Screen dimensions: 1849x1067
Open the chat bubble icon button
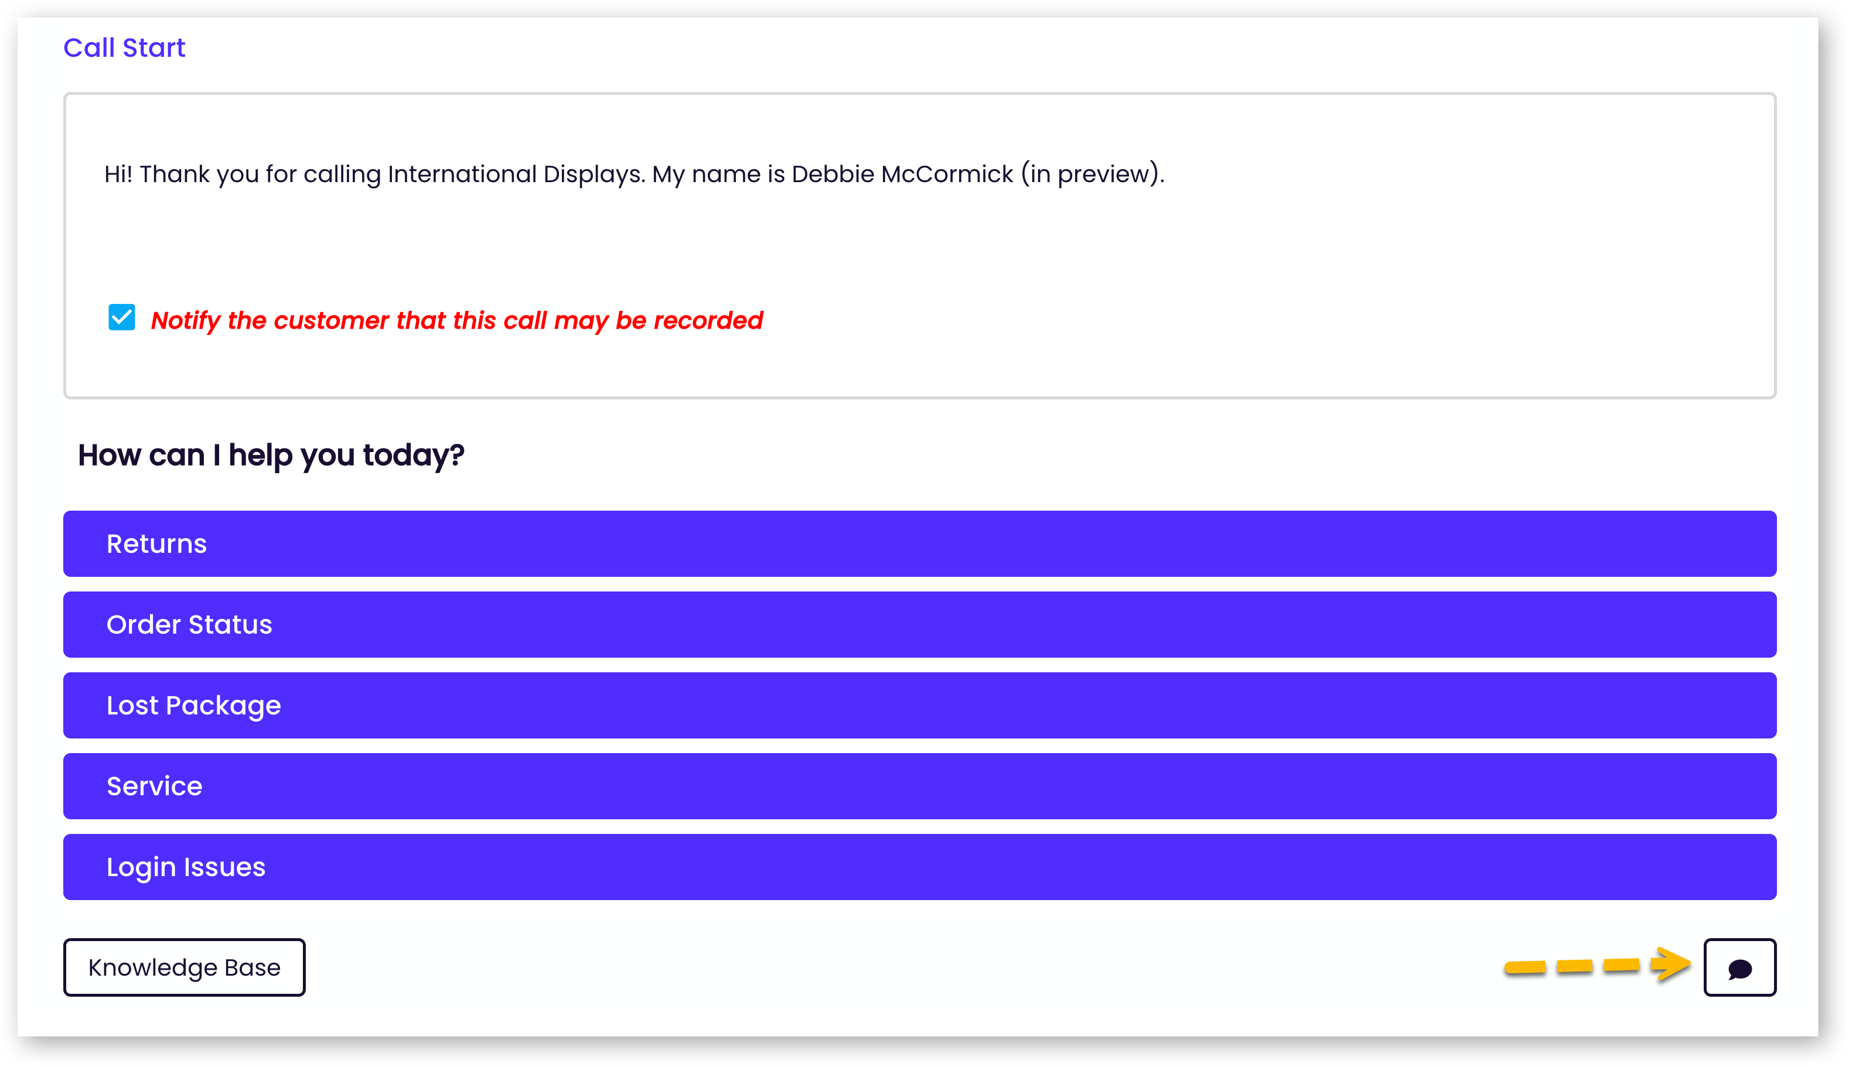(1739, 967)
